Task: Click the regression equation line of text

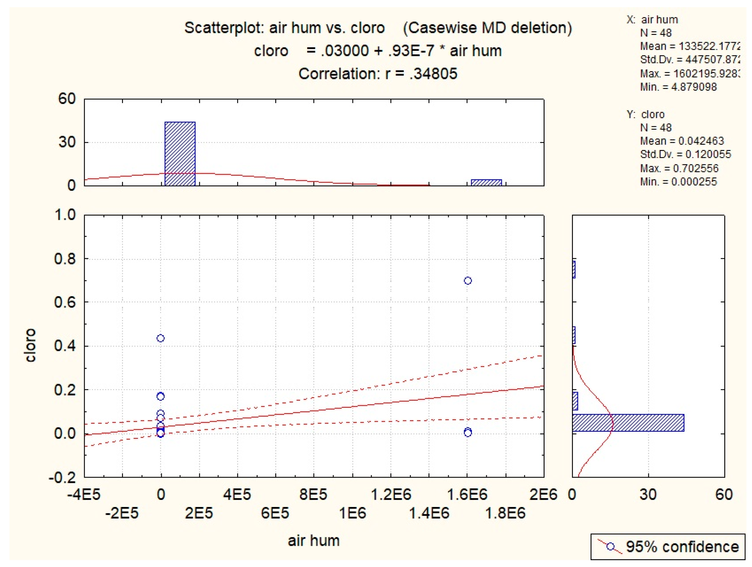Action: [378, 51]
